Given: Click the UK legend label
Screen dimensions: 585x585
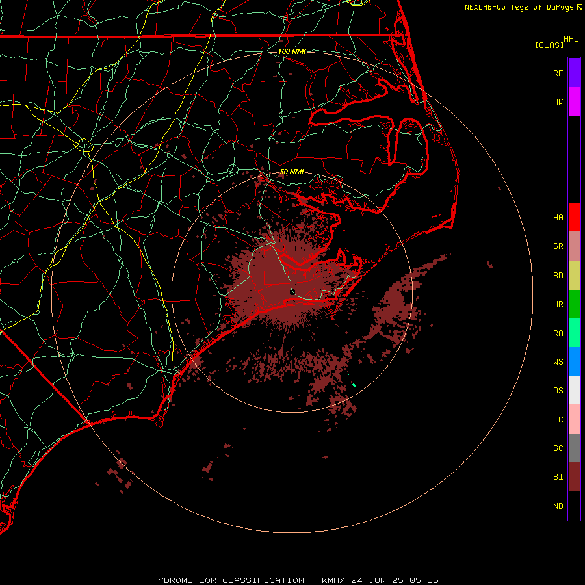Looking at the screenshot, I should point(558,102).
